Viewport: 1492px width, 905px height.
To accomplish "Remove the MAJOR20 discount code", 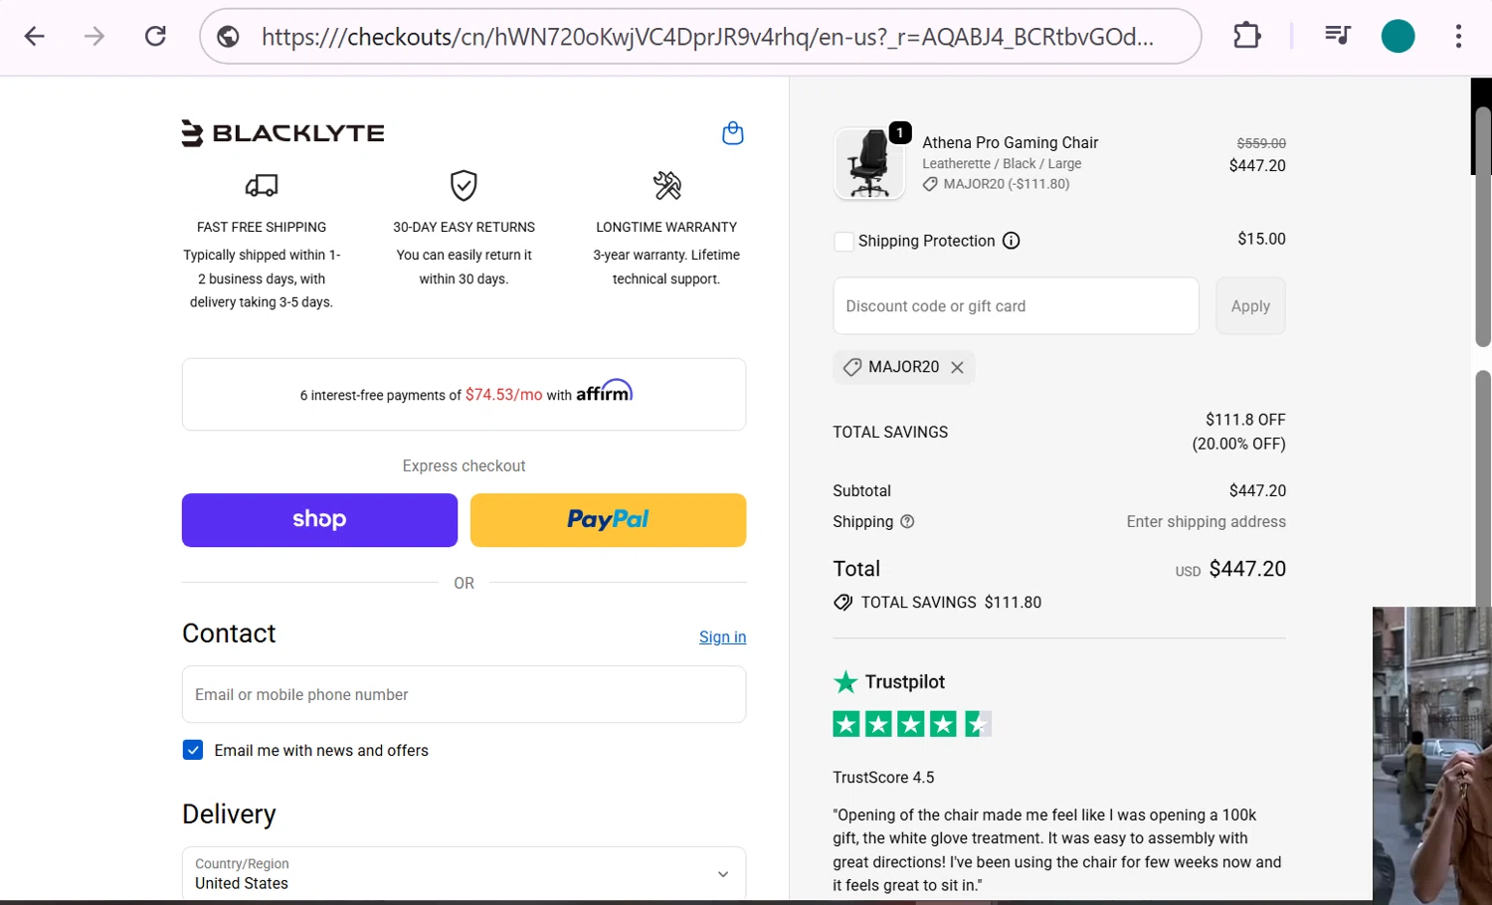I will [x=957, y=367].
